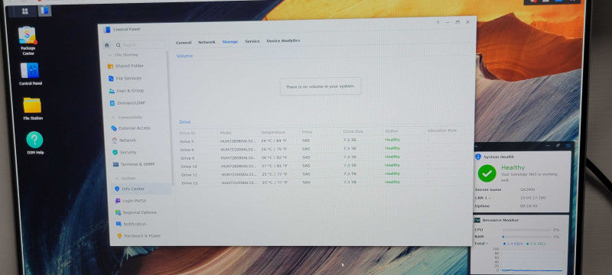Click the network usage graph in Resource Monitor
Viewport: 612px width, 275px height.
point(532,260)
